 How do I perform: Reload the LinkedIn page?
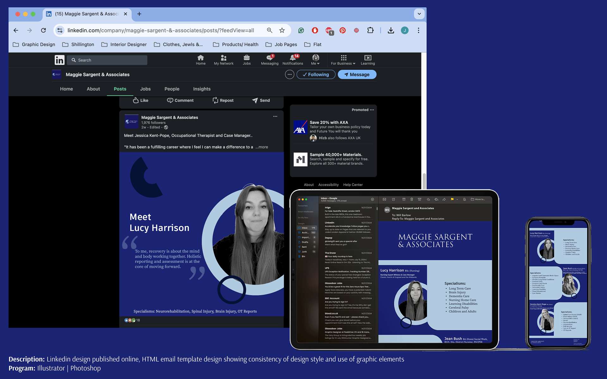pos(44,30)
